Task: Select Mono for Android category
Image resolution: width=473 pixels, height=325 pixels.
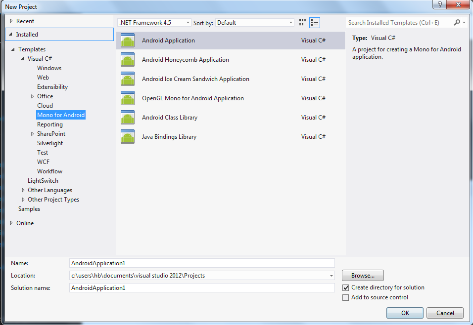Action: point(61,115)
